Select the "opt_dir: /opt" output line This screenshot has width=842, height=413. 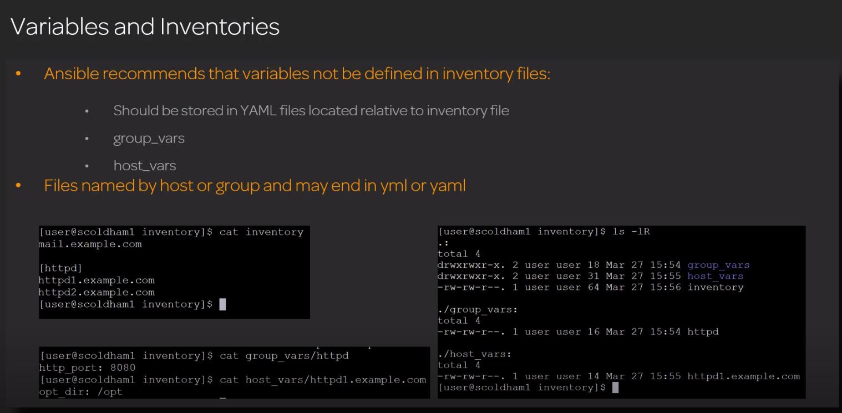click(x=80, y=392)
